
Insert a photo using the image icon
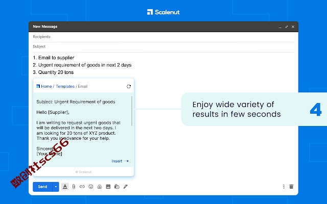point(108,187)
